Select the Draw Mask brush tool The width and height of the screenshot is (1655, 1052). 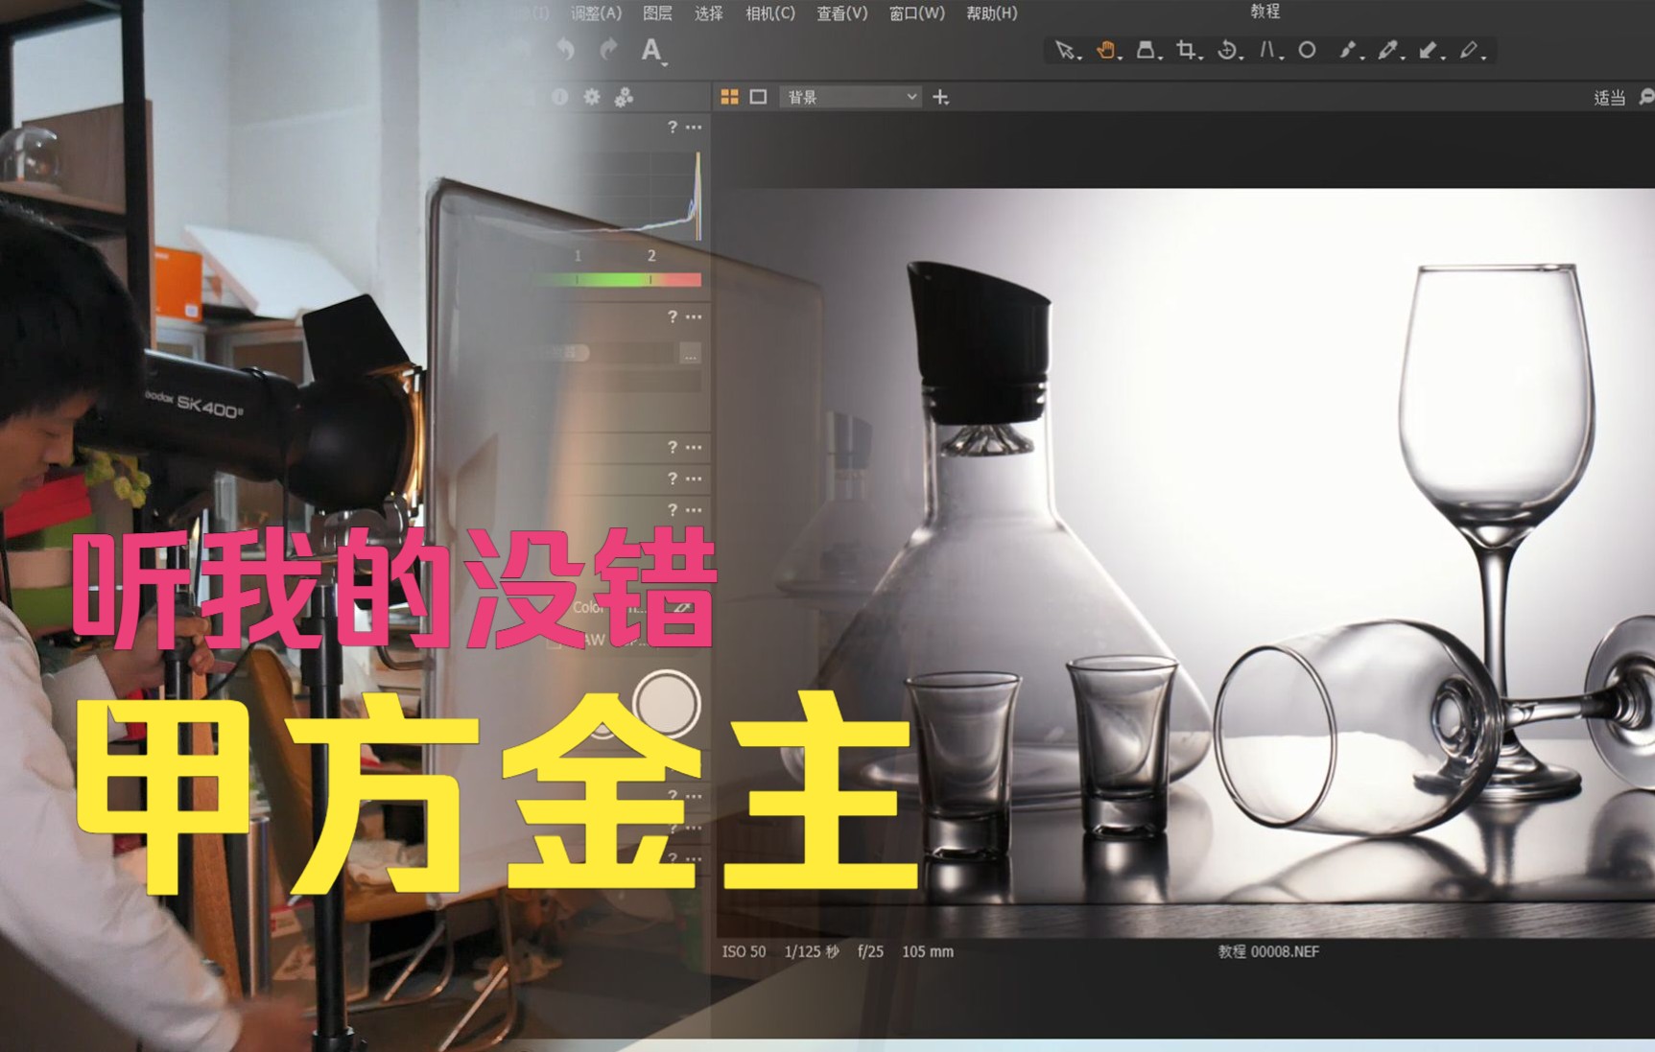[x=1348, y=50]
